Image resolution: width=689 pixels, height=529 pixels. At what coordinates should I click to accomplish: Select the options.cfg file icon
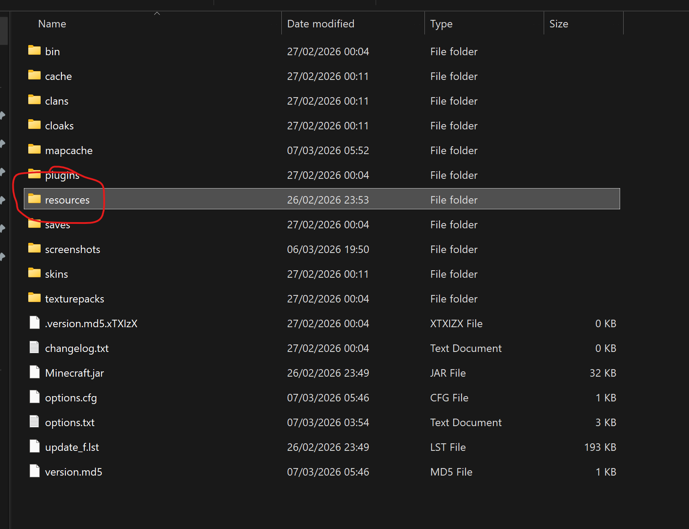(34, 397)
